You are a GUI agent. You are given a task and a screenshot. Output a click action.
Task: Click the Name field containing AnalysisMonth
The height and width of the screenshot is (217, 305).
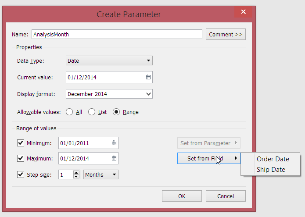[x=116, y=34]
